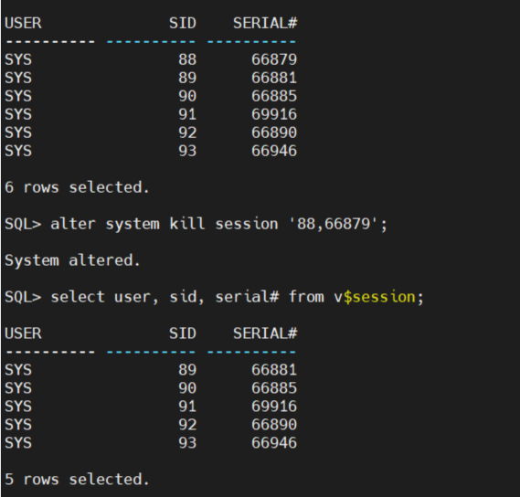Click the USER header of the second table

[x=23, y=333]
